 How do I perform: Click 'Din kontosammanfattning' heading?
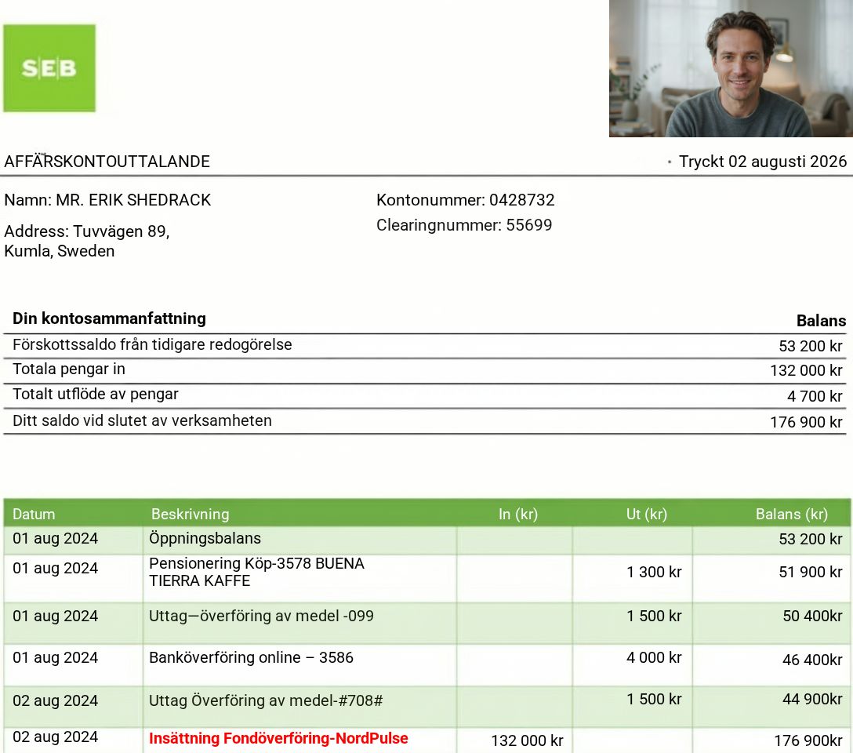click(109, 318)
